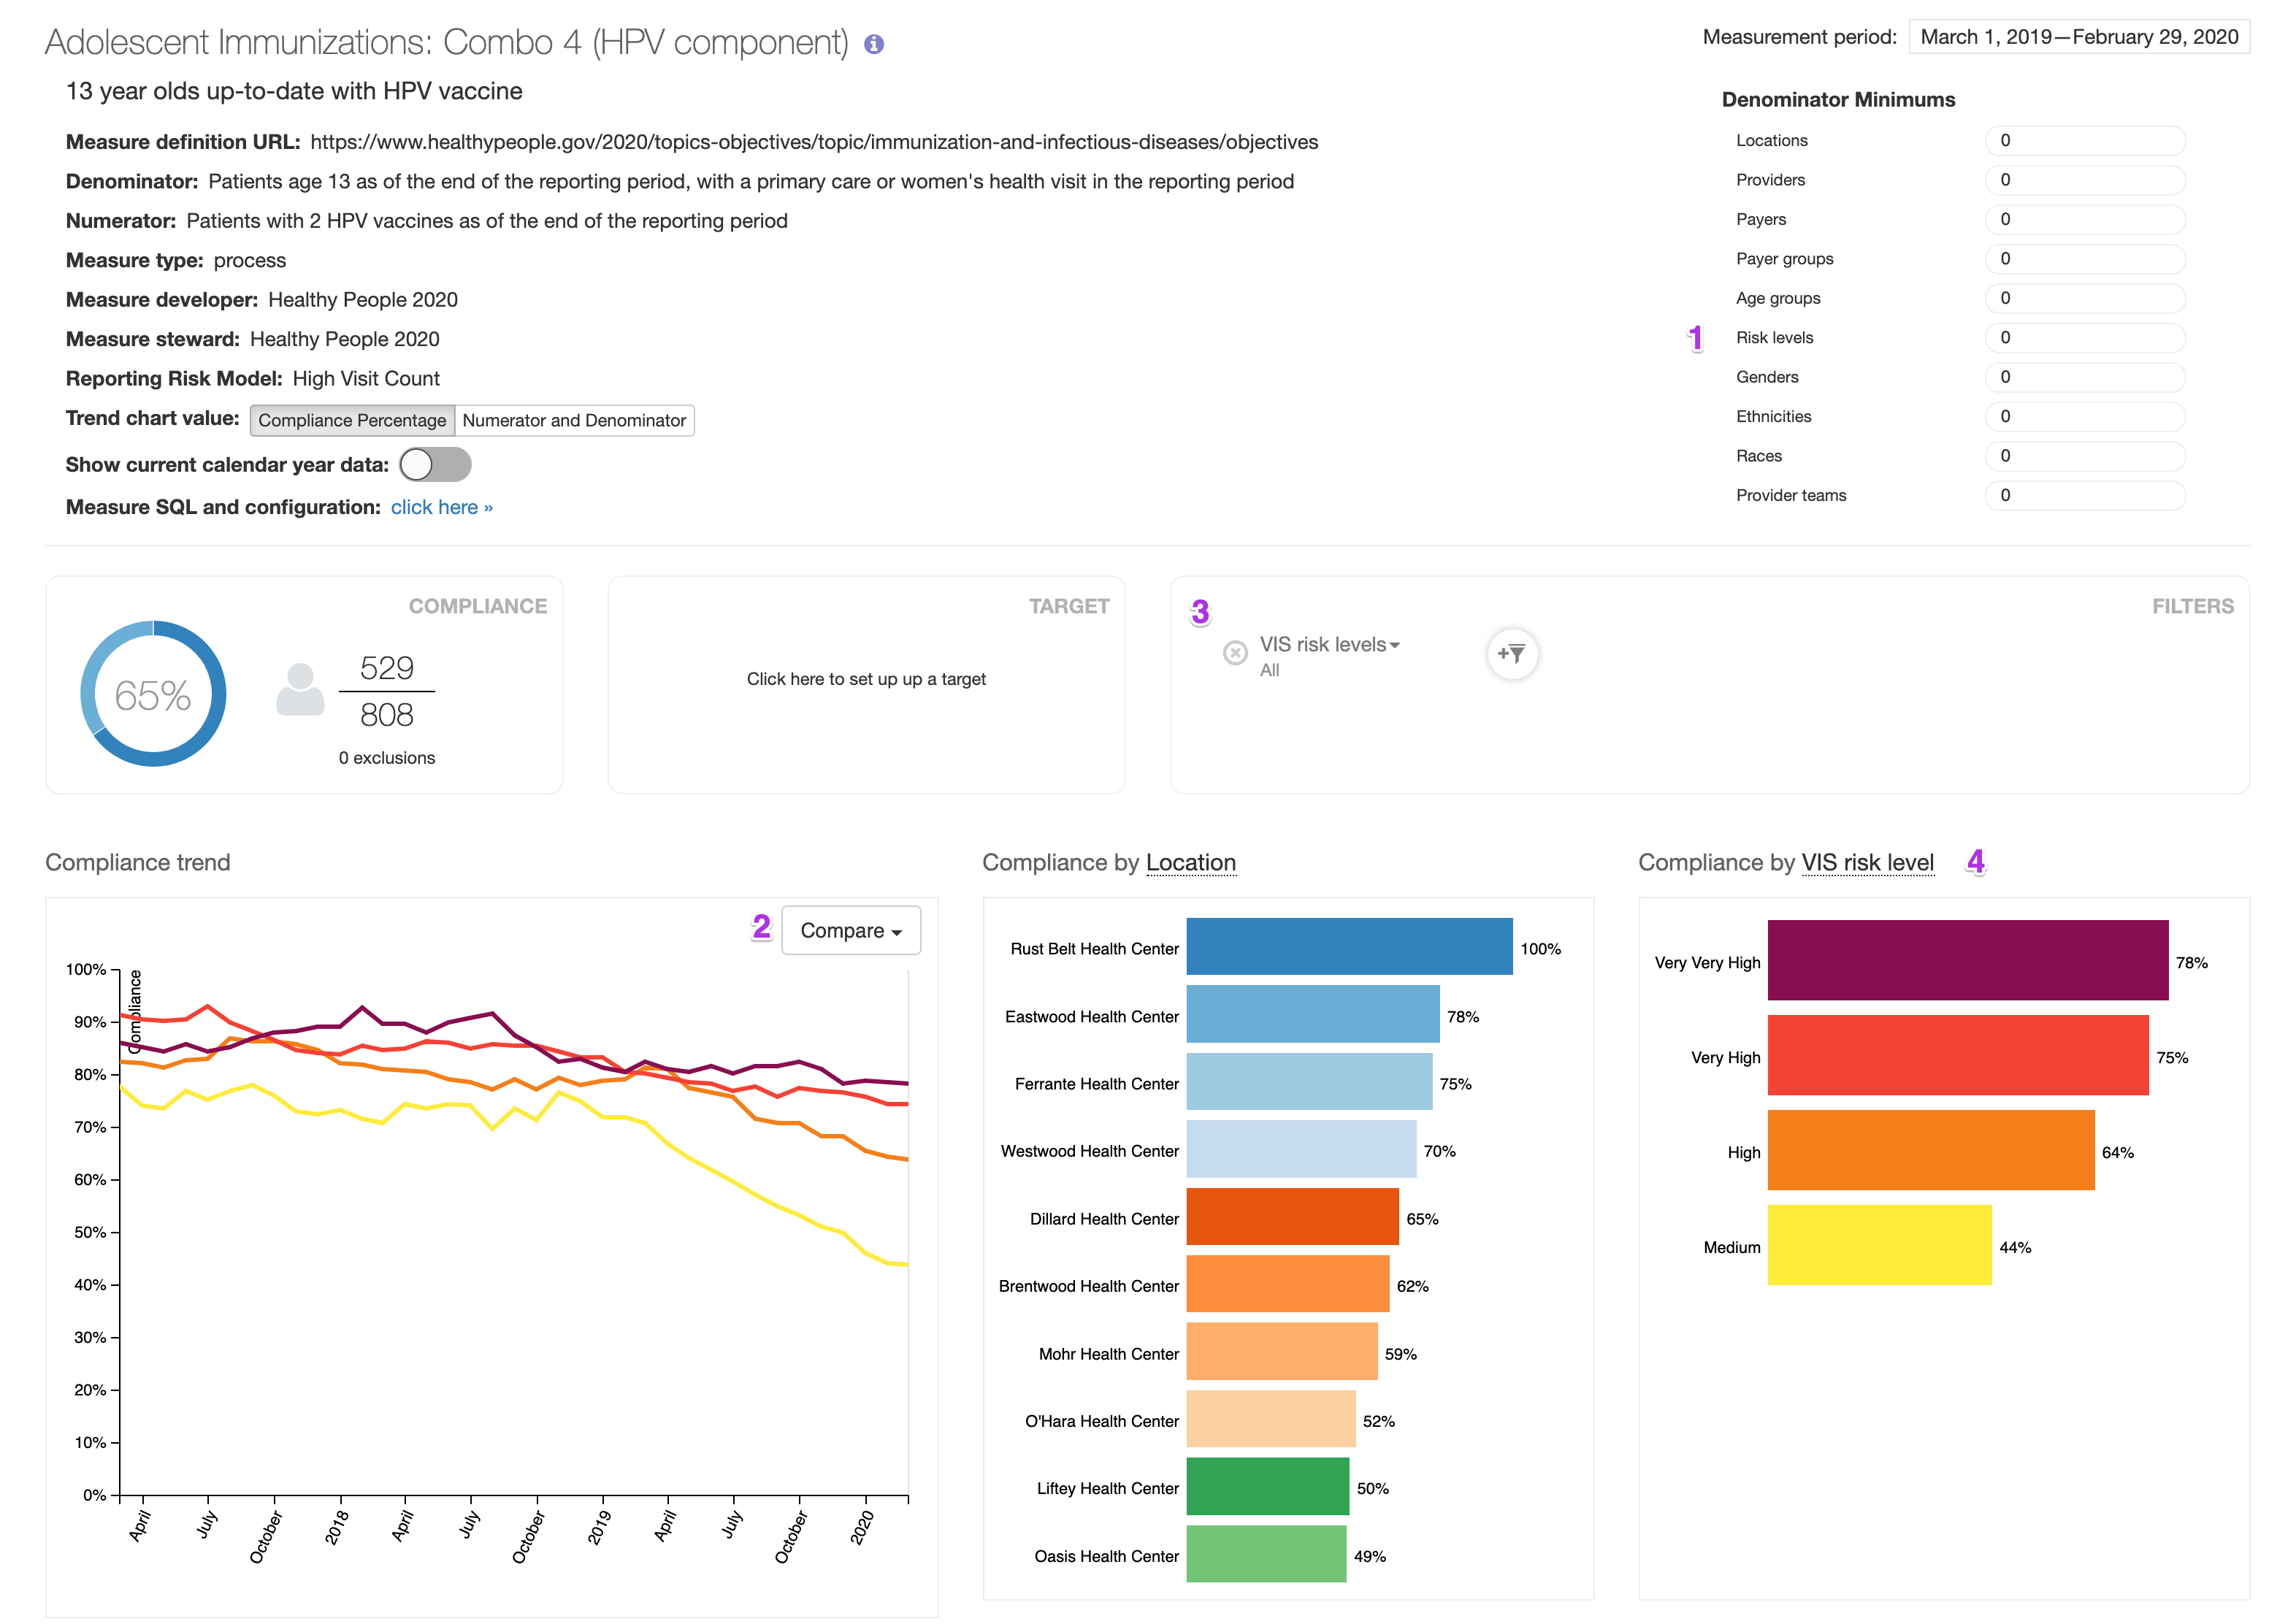The image size is (2277, 1624).
Task: Click the patient silhouette icon in Compliance card
Action: [x=300, y=690]
